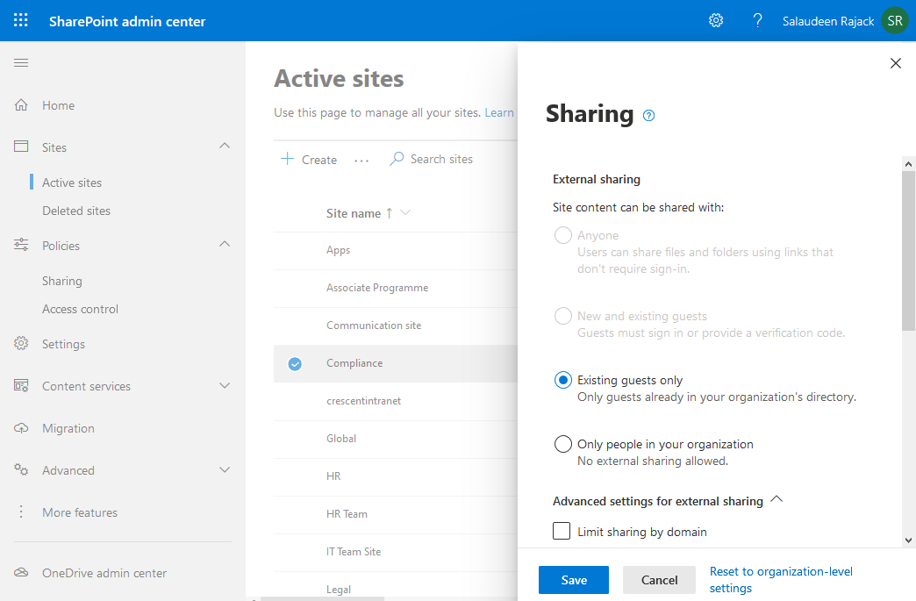Collapse the Sites navigation group
Viewport: 916px width, 601px height.
coord(225,147)
